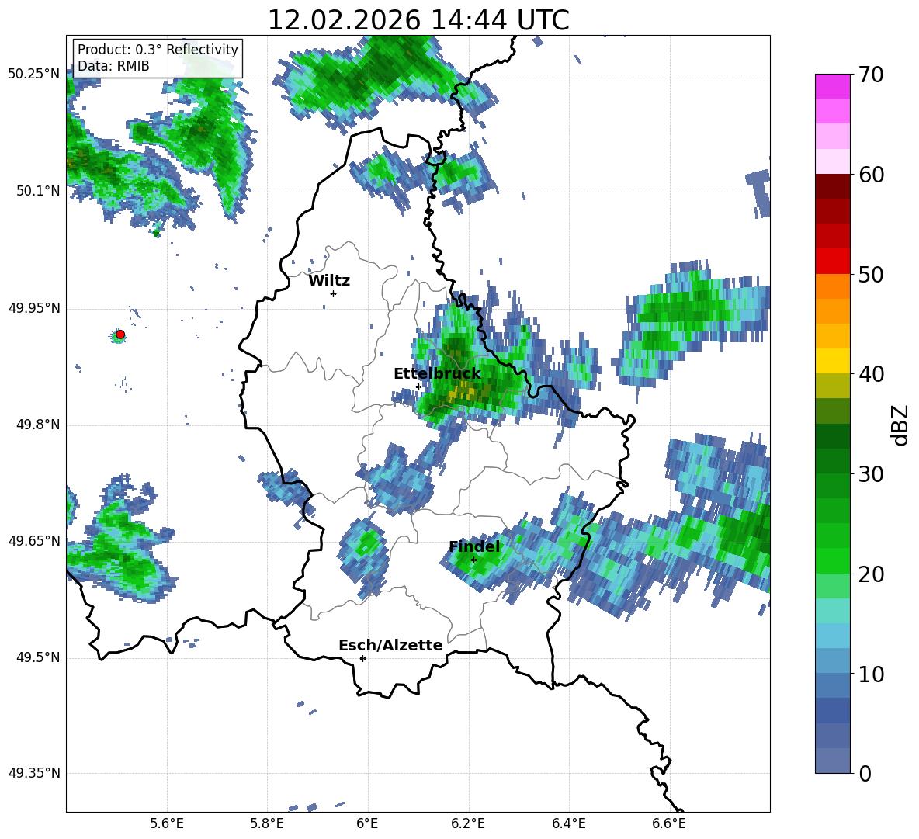This screenshot has height=839, width=919.
Task: Click the red radar site marker
Action: point(120,335)
